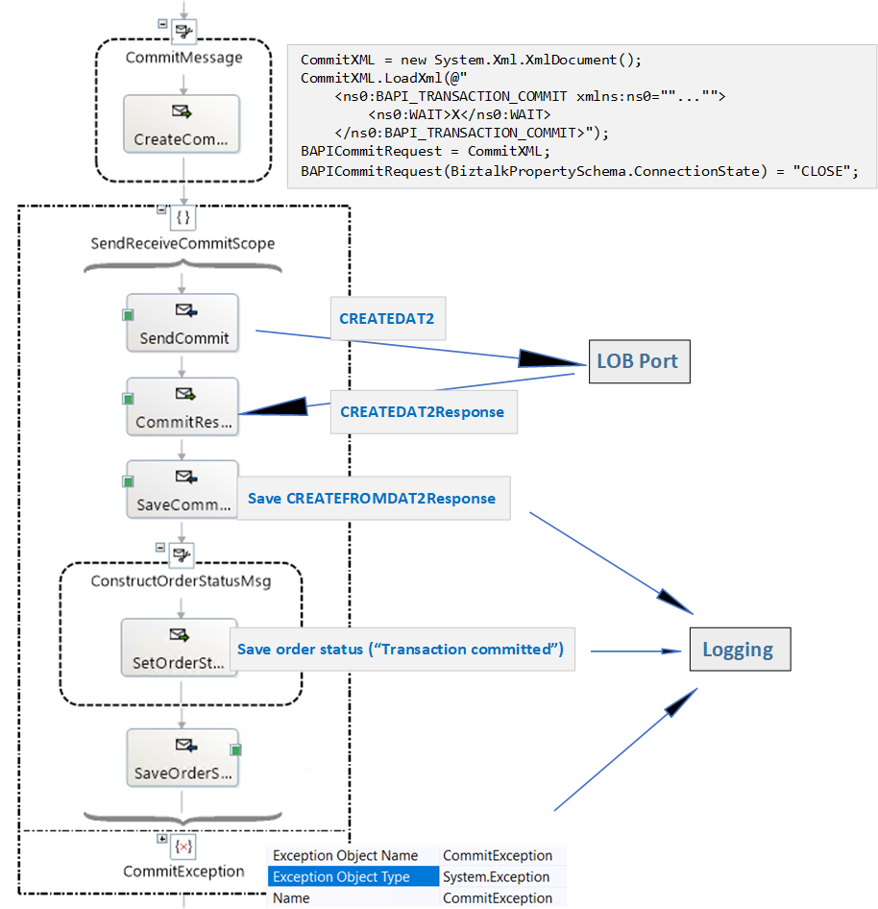The width and height of the screenshot is (878, 909).
Task: Click the SaveOrderS... green port connector
Action: pos(236,750)
